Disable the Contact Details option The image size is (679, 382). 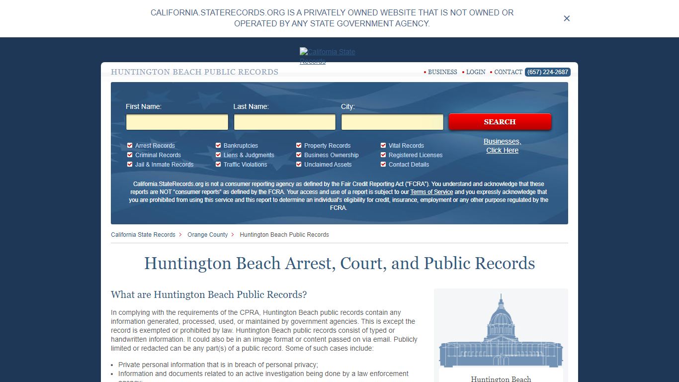[383, 164]
